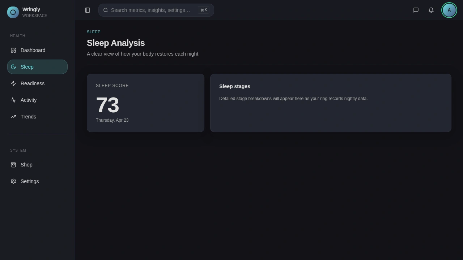Viewport: 463px width, 260px height.
Task: Click the Readiness lightning bolt icon
Action: tap(13, 83)
